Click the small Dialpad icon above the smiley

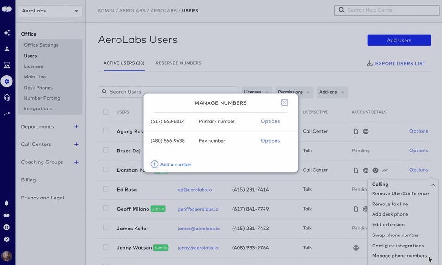(6, 215)
